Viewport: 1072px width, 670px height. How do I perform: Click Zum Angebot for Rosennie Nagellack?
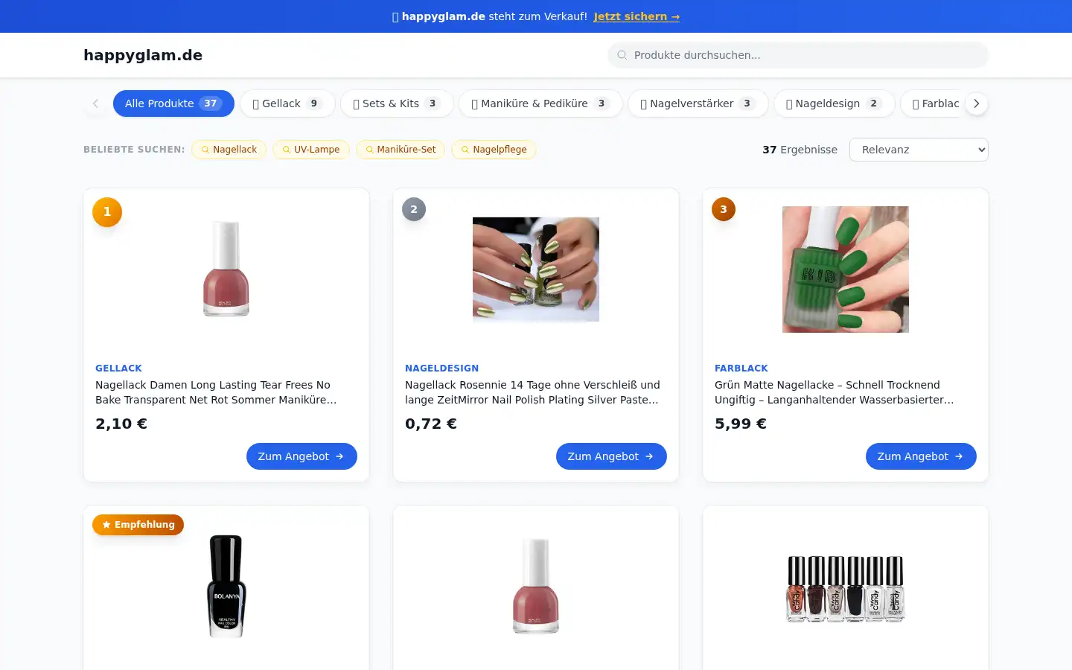tap(611, 456)
